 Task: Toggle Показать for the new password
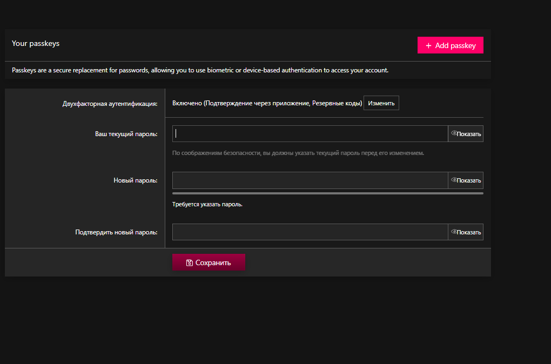[x=466, y=180]
